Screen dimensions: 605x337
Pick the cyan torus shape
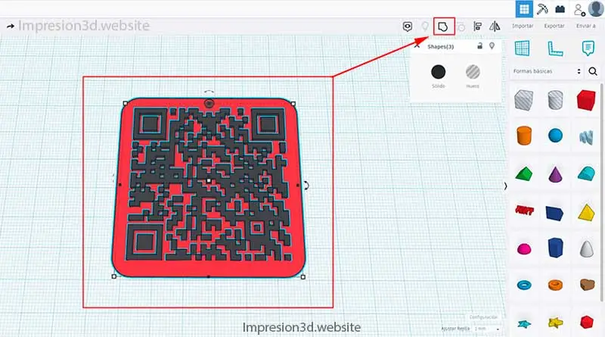[x=524, y=286]
